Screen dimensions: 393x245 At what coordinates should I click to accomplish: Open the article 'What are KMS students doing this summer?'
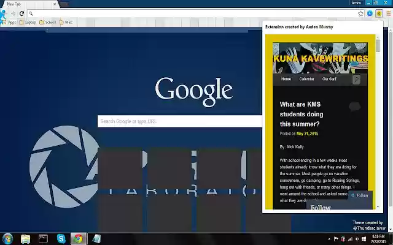coord(302,114)
